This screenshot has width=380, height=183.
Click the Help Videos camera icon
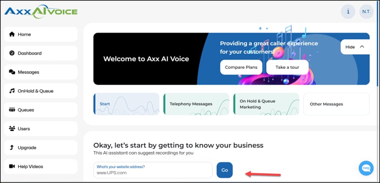tap(12, 167)
